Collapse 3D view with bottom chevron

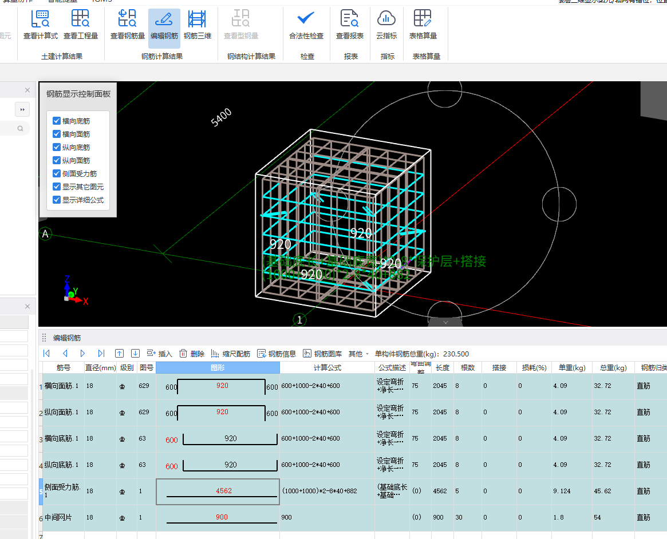pos(445,322)
